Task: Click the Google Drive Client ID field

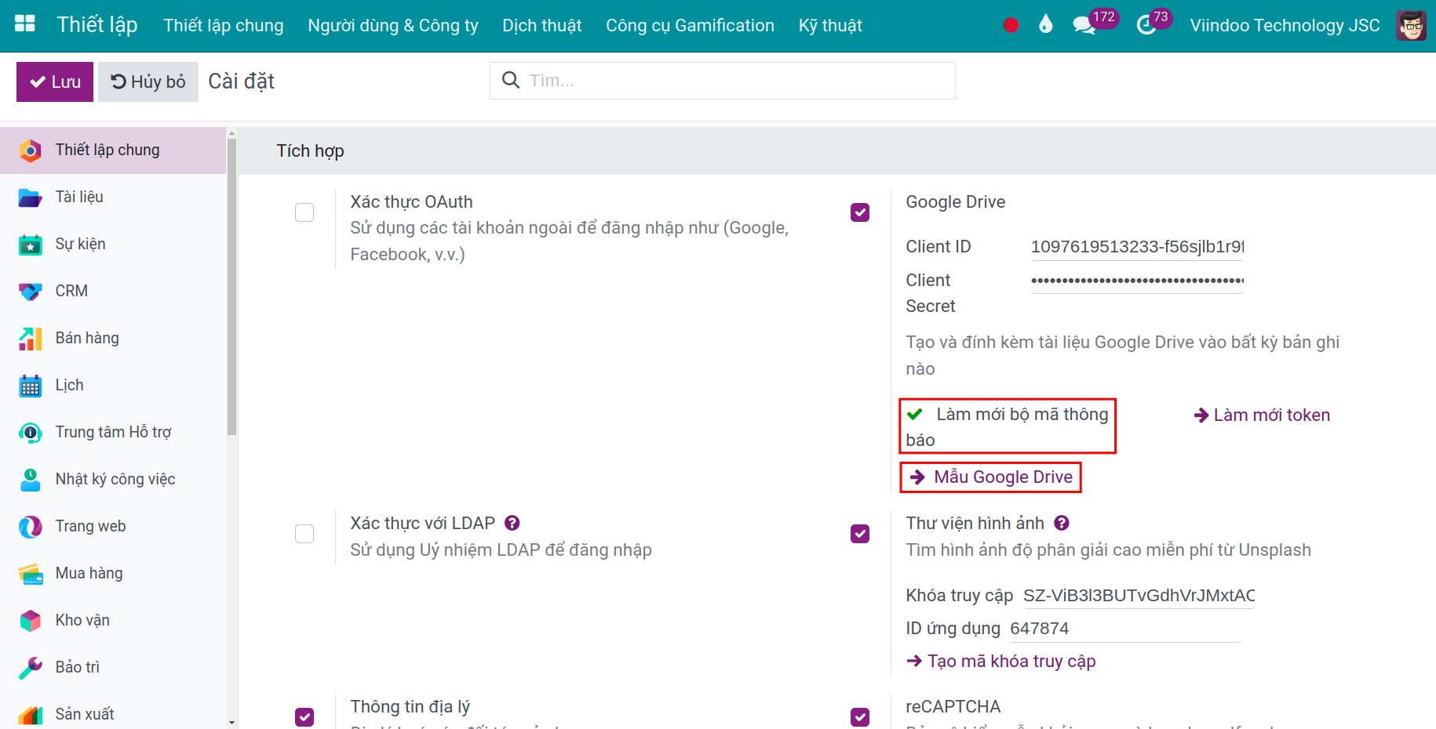Action: [1138, 247]
